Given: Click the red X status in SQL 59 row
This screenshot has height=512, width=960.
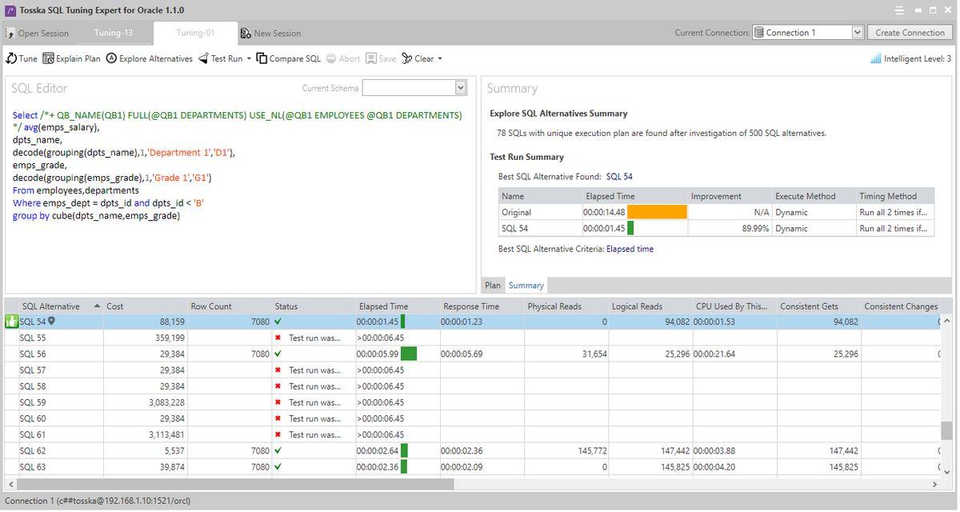Looking at the screenshot, I should tap(278, 402).
